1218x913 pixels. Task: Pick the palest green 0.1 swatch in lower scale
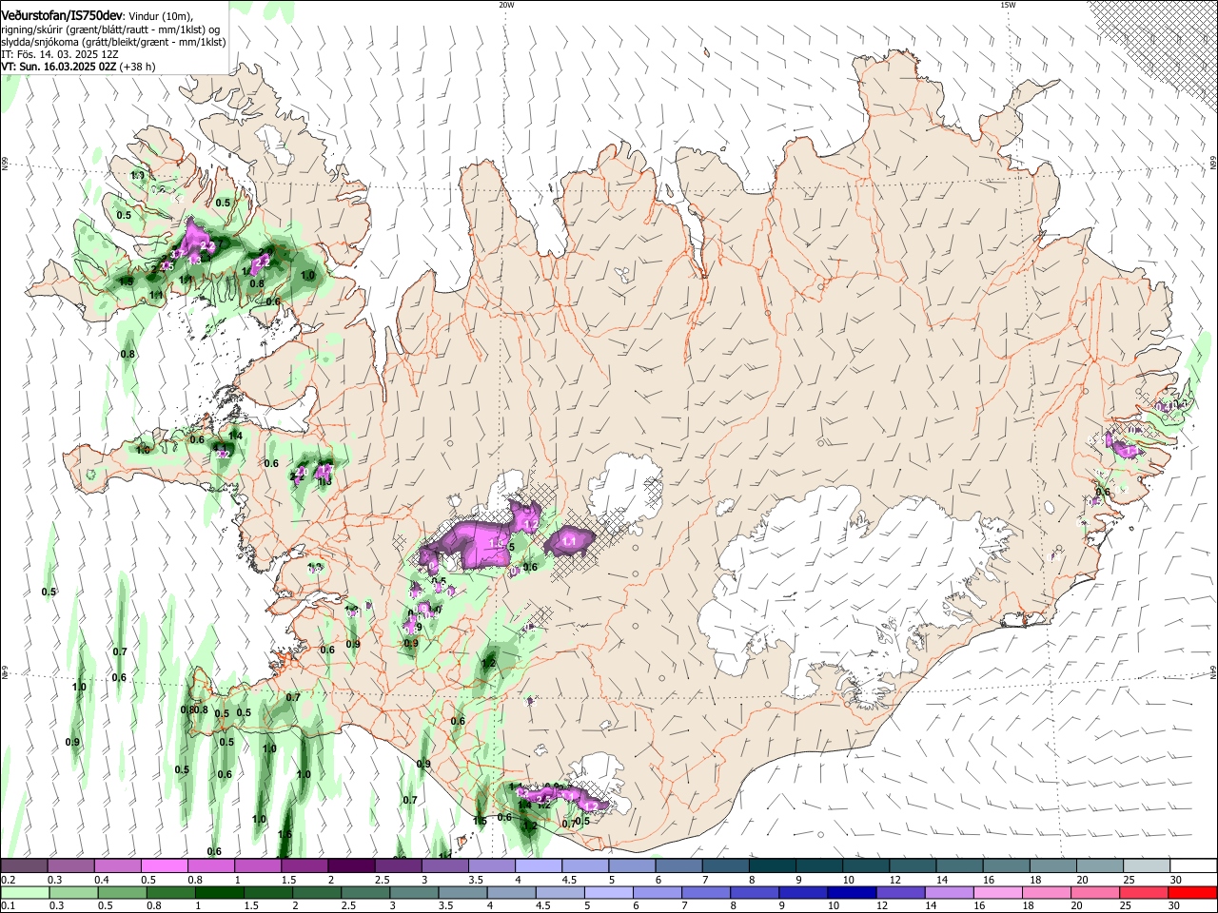point(24,892)
